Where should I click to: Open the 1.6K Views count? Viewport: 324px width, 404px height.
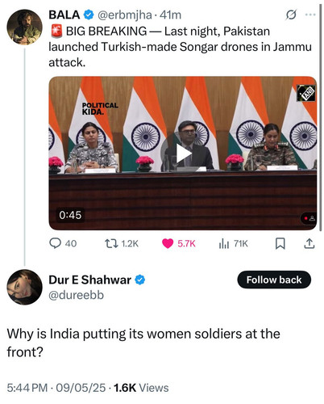(141, 388)
